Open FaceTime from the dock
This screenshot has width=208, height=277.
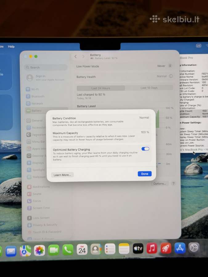54,250
